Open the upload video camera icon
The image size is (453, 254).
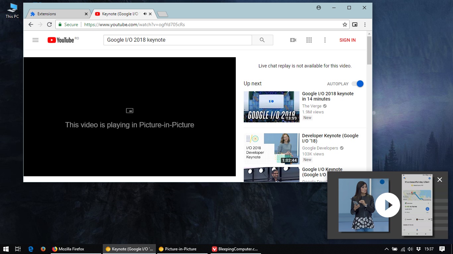[293, 40]
